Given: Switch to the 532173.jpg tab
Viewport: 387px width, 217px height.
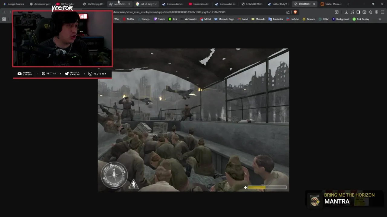Looking at the screenshot, I should click(93, 4).
